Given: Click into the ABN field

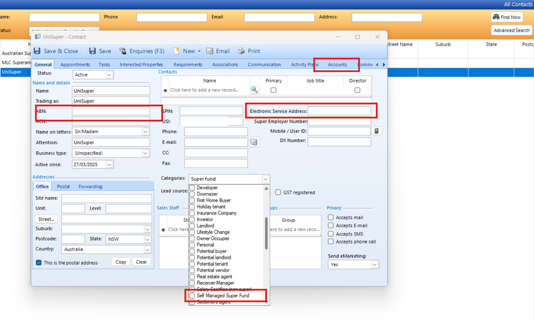Looking at the screenshot, I should pyautogui.click(x=111, y=111).
